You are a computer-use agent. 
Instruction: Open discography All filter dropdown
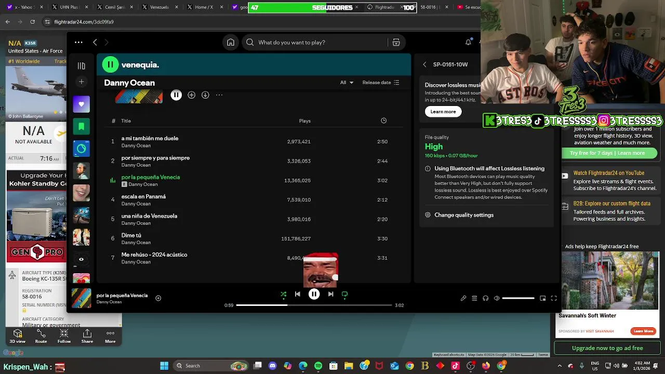coord(347,83)
